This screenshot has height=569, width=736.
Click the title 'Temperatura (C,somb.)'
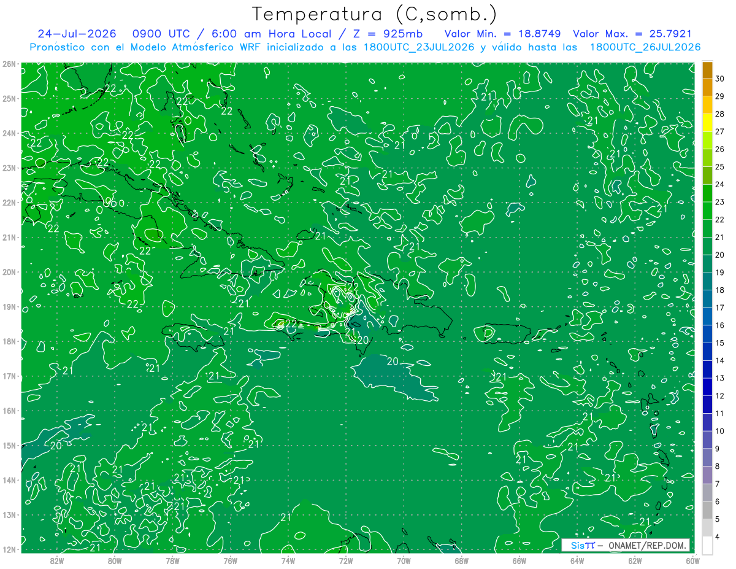point(375,14)
